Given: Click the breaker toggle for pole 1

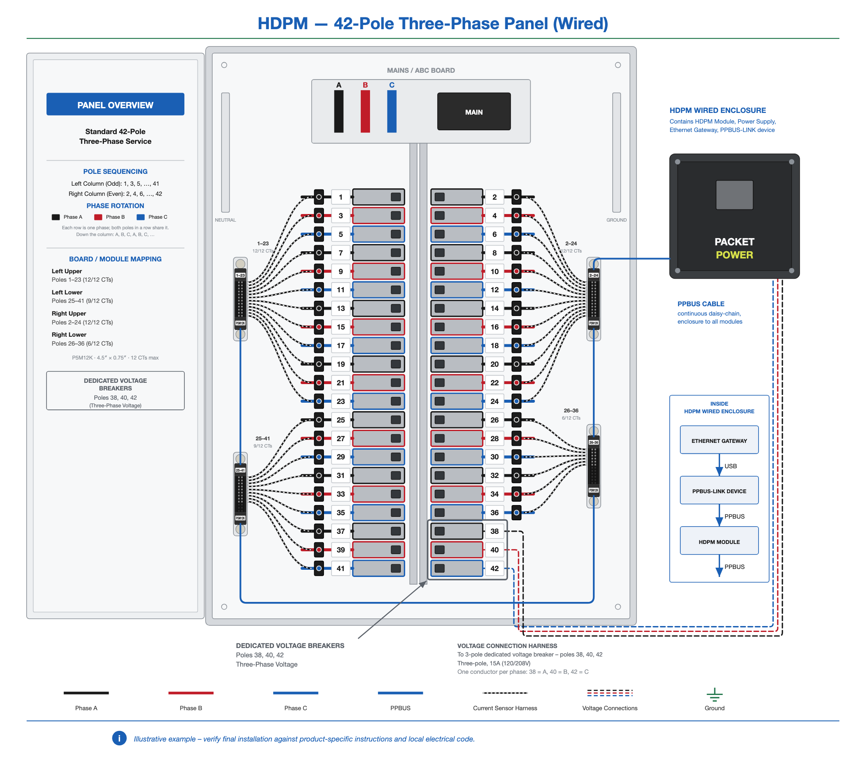Looking at the screenshot, I should pos(396,197).
